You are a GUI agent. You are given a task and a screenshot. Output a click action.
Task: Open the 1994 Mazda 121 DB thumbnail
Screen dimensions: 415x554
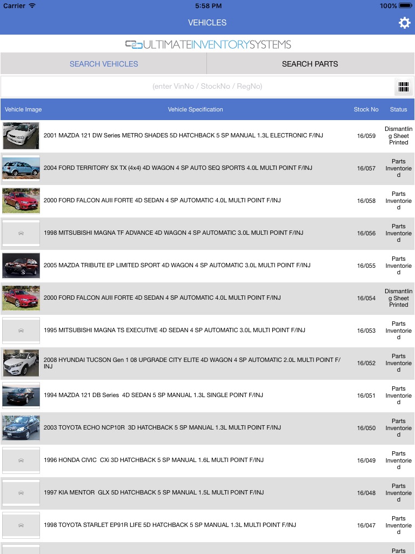pos(21,395)
